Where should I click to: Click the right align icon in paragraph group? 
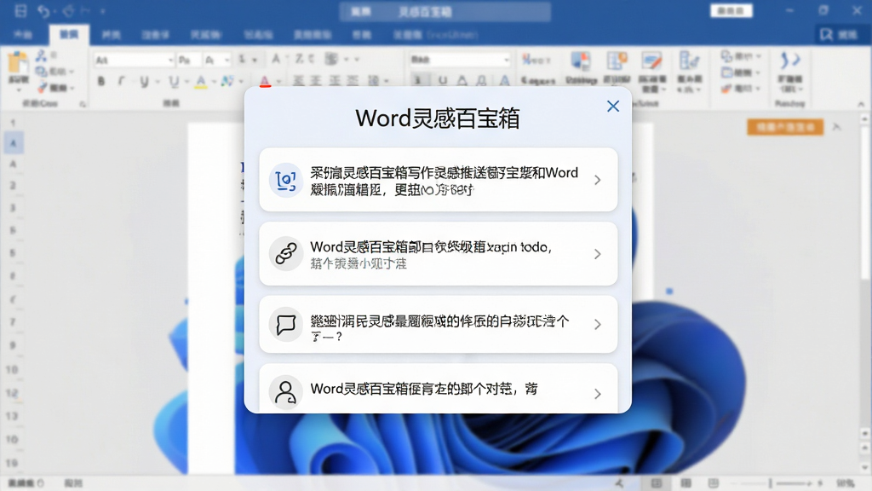[x=335, y=81]
